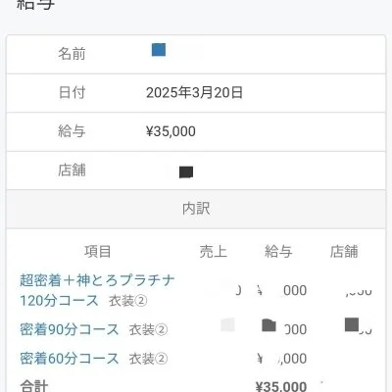Image resolution: width=392 pixels, height=392 pixels.
Task: Click the gray square in 90分コース salary cell
Action: [x=269, y=325]
